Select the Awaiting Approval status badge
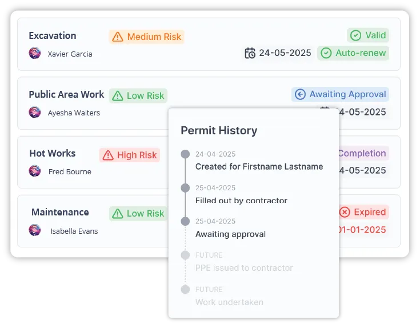Screen dimensions: 420x324 coord(340,94)
